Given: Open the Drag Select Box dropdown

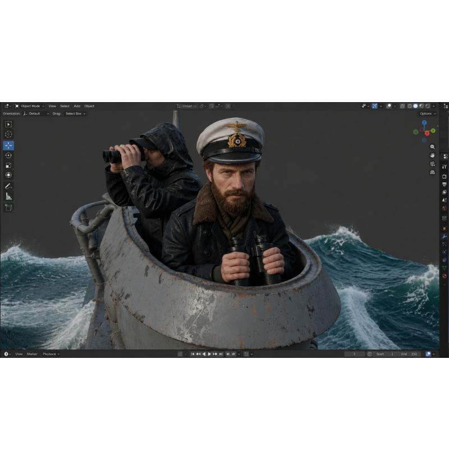Looking at the screenshot, I should click(75, 113).
